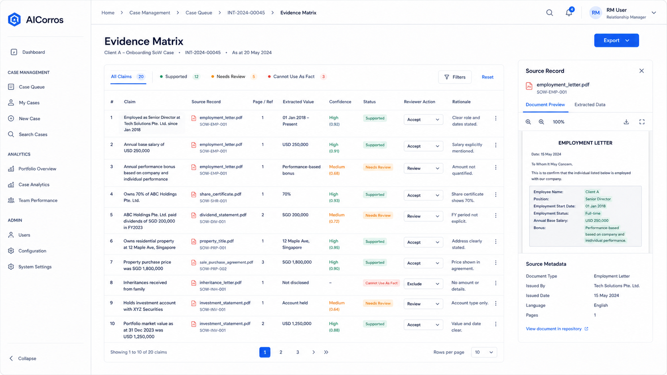Click the Filters button

pyautogui.click(x=455, y=77)
